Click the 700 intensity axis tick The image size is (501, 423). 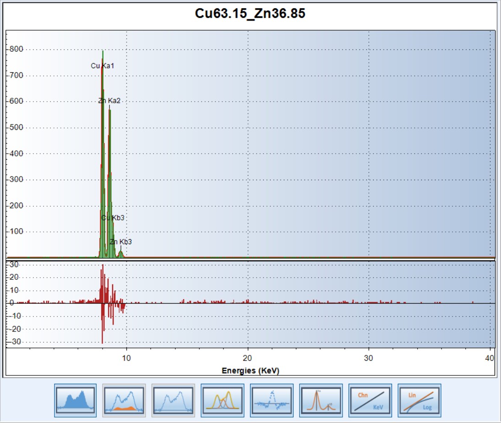tap(16, 75)
